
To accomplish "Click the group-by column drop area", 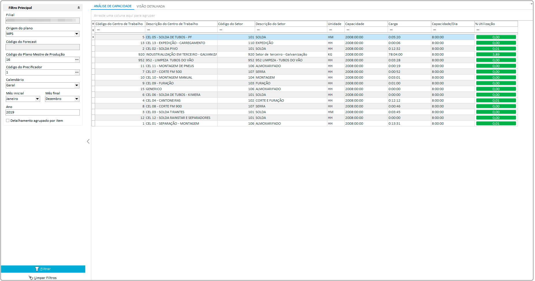I will [x=312, y=16].
